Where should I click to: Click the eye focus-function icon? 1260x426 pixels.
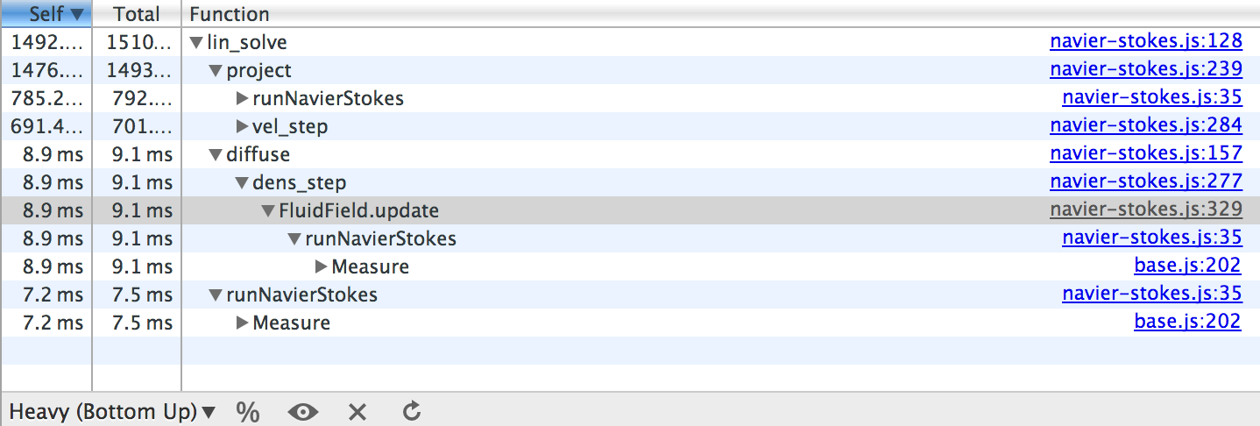(x=302, y=411)
